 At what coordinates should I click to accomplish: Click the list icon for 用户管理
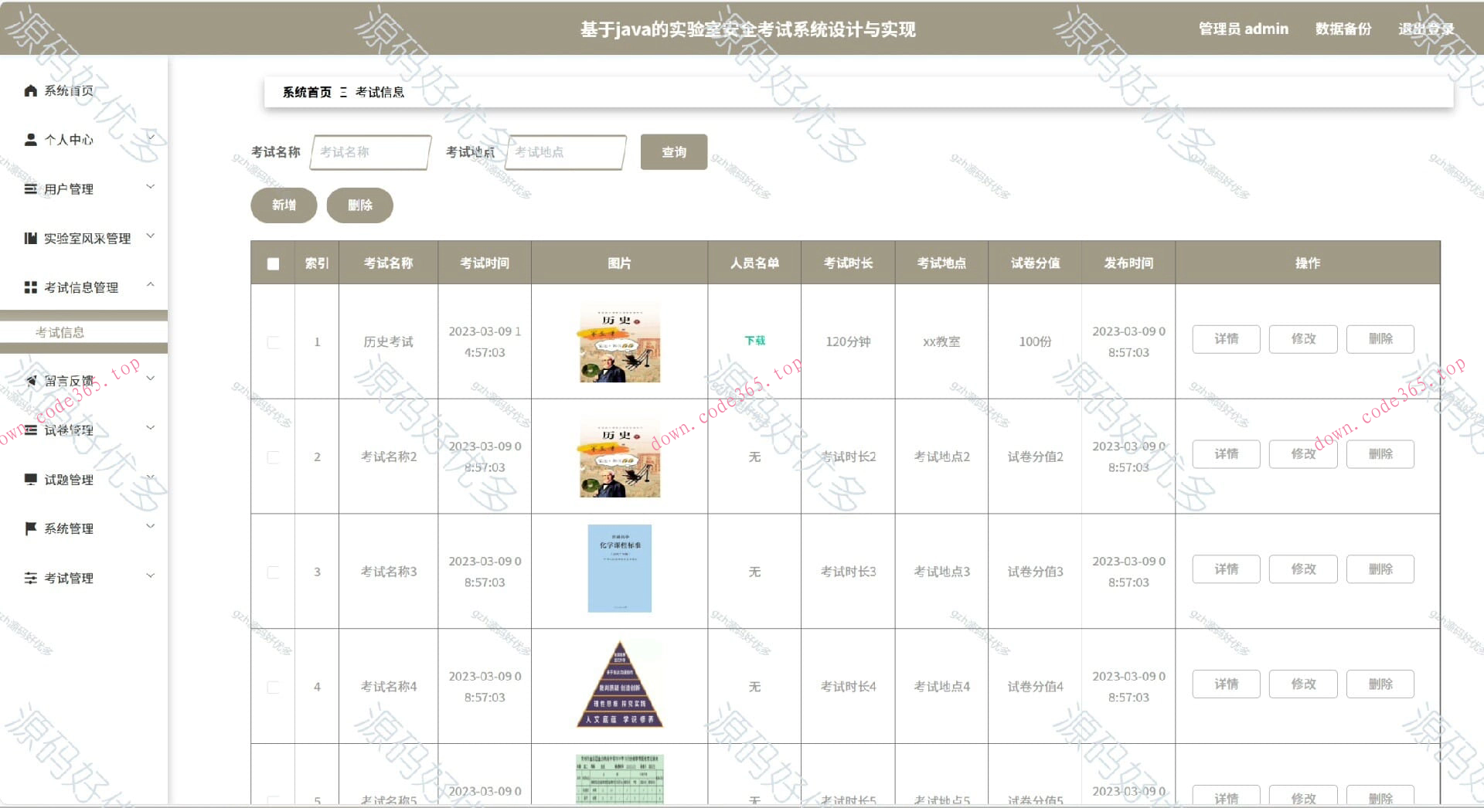(31, 189)
